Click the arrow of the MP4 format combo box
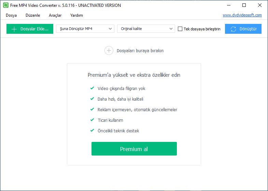 [x=110, y=29]
